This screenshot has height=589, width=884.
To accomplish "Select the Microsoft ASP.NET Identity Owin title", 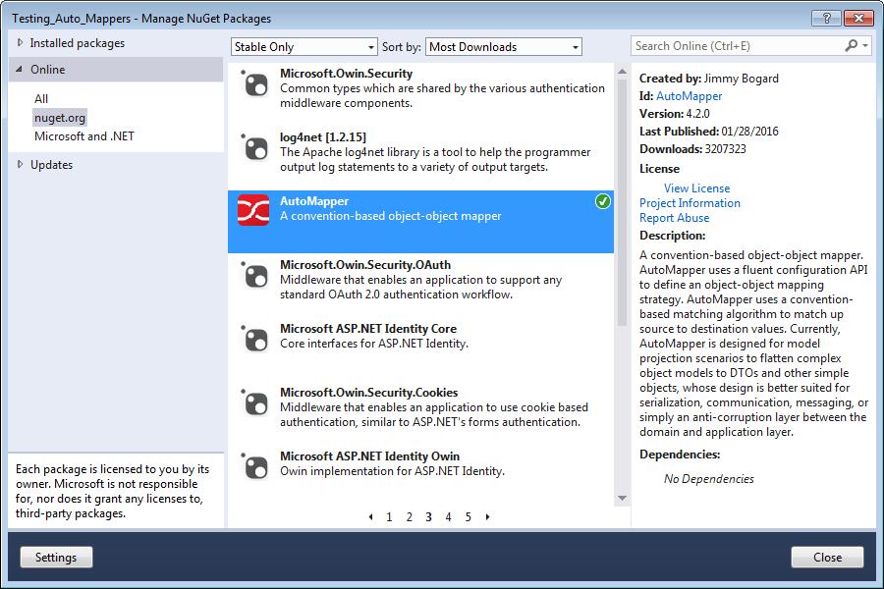I will 370,455.
